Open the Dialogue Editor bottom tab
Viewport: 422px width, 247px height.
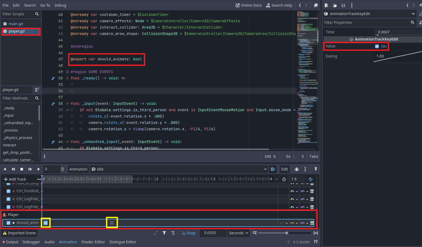pyautogui.click(x=123, y=242)
